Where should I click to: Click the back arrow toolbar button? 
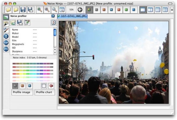pos(80,10)
